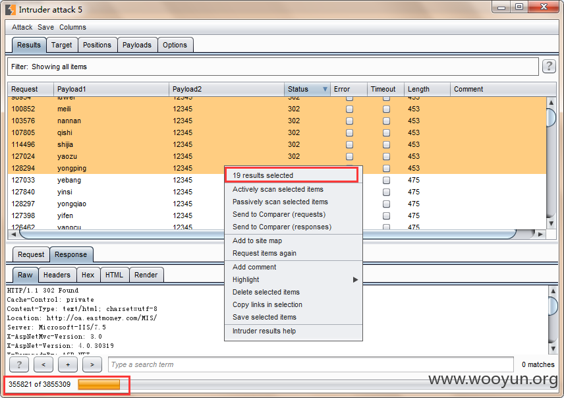Click the orange attack progress bar
564x398 pixels.
pyautogui.click(x=99, y=385)
